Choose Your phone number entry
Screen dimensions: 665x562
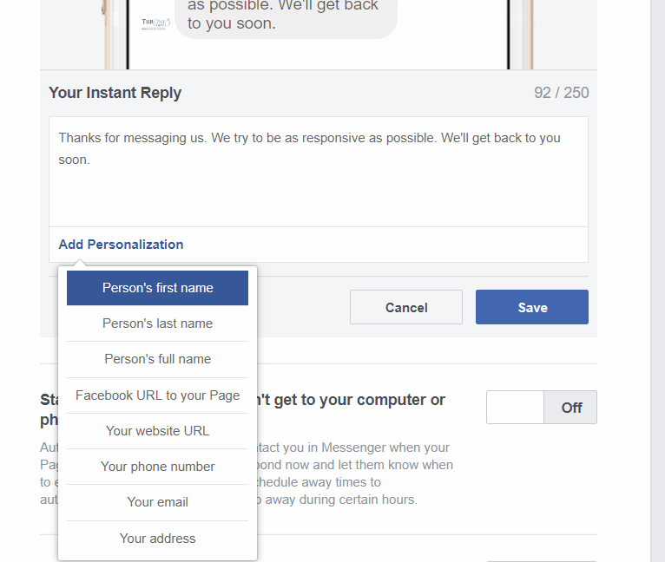(157, 467)
